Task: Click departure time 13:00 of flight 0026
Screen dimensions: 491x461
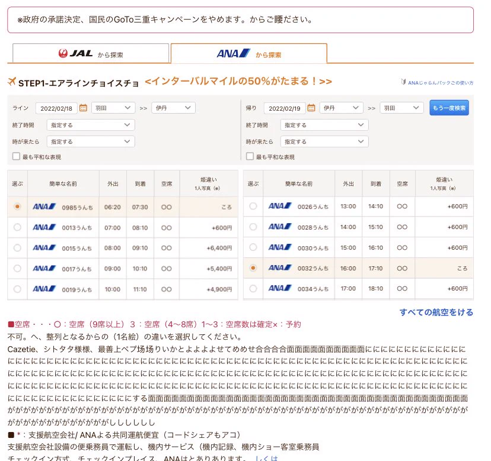Action: click(348, 207)
